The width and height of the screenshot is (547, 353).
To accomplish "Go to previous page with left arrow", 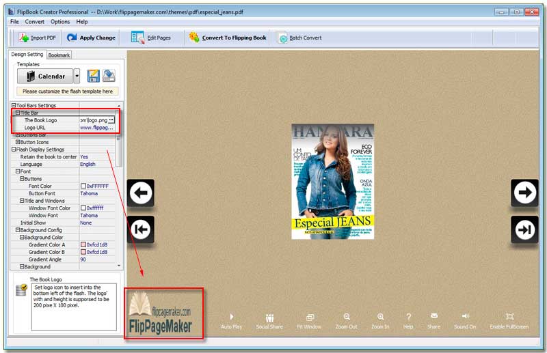I will coord(141,193).
